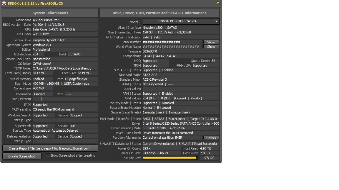The image size is (339, 190).
Task: Select the System Informations header
Action: [x=50, y=13]
